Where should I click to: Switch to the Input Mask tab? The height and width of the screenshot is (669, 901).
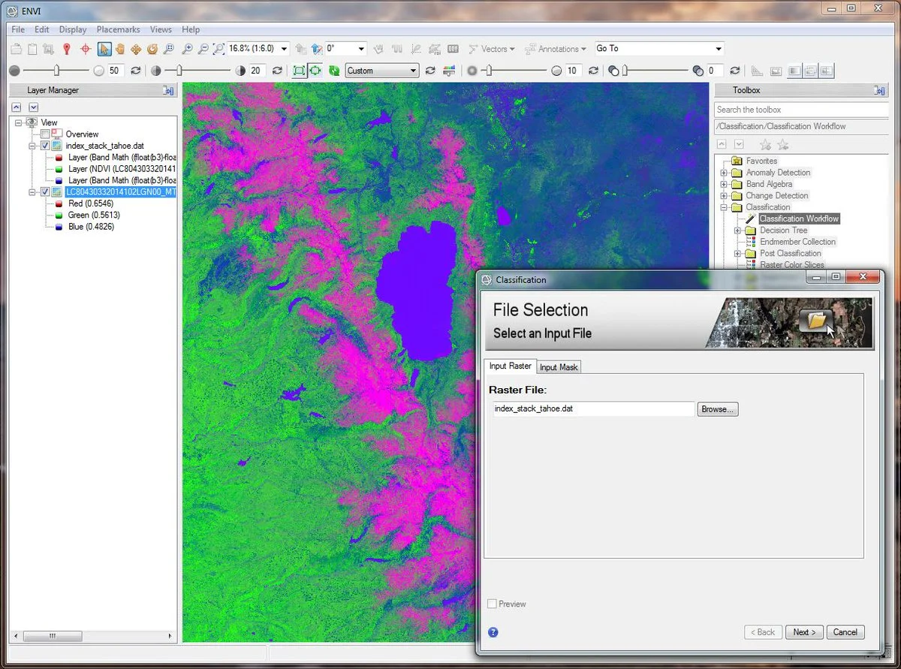point(558,366)
